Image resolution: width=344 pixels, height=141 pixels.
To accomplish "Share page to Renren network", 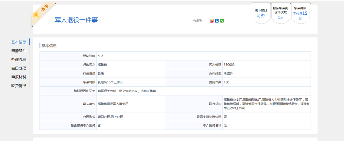I will (217, 21).
